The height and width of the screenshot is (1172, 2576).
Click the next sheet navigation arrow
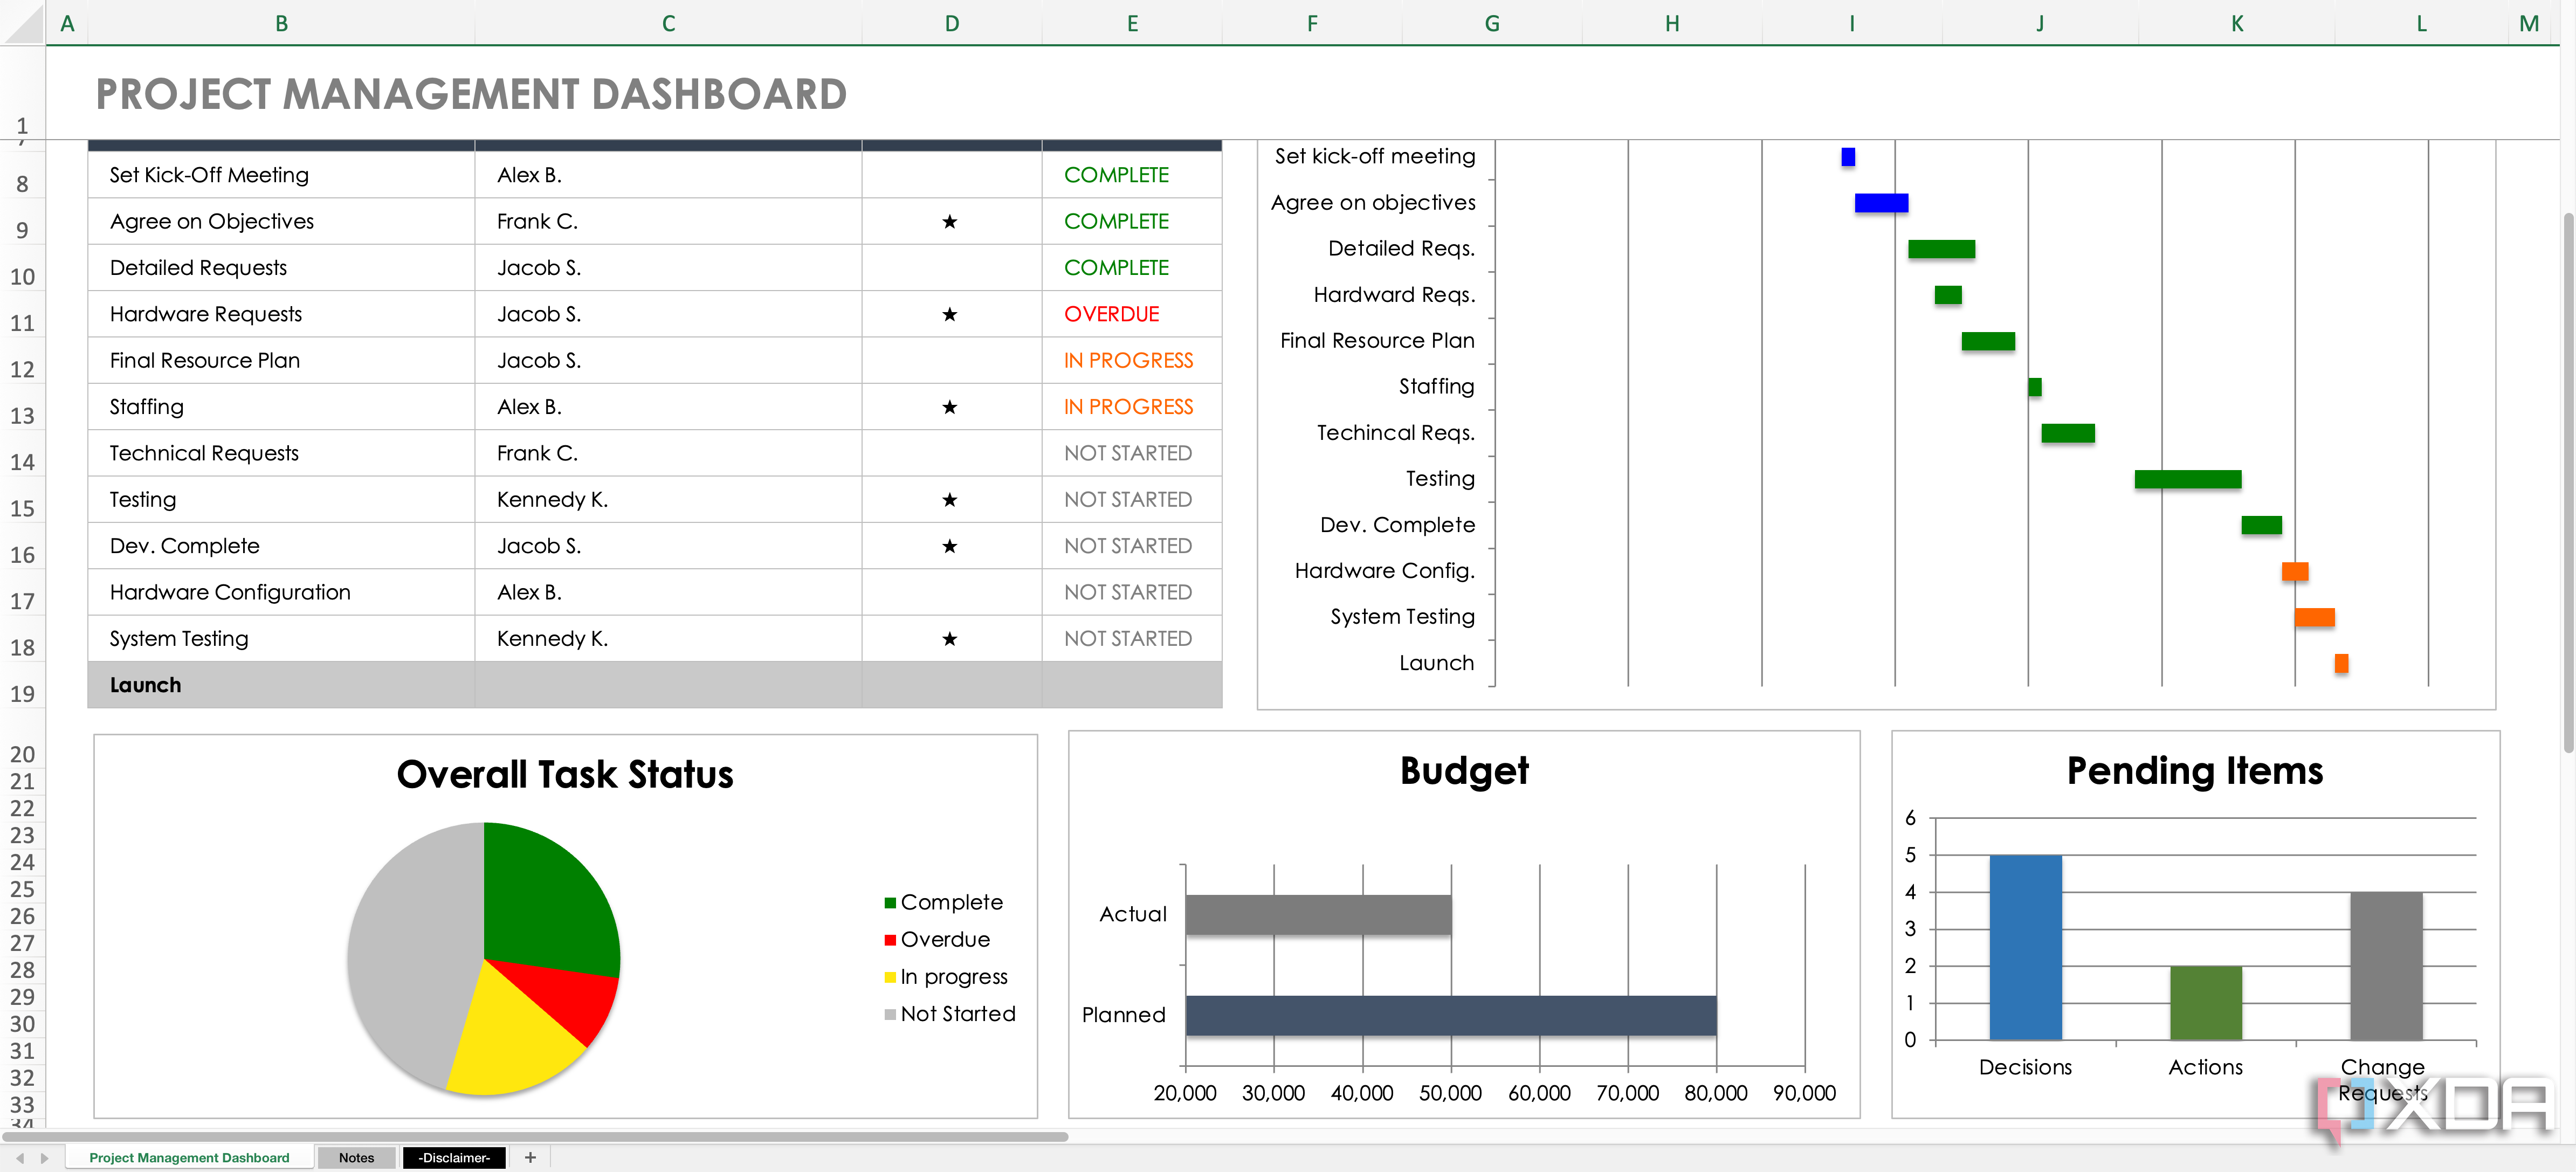44,1158
